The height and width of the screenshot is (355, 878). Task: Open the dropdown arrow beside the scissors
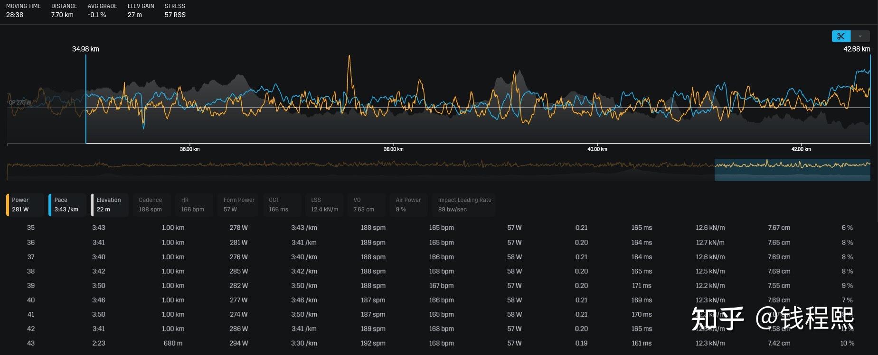pyautogui.click(x=860, y=36)
